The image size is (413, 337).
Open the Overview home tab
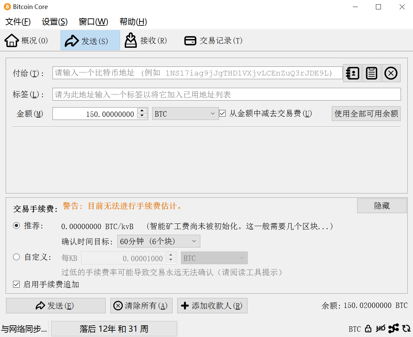coord(26,41)
